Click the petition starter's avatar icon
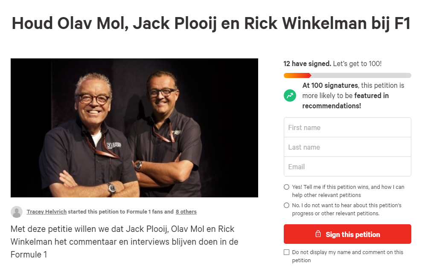The width and height of the screenshot is (422, 269). (x=17, y=212)
